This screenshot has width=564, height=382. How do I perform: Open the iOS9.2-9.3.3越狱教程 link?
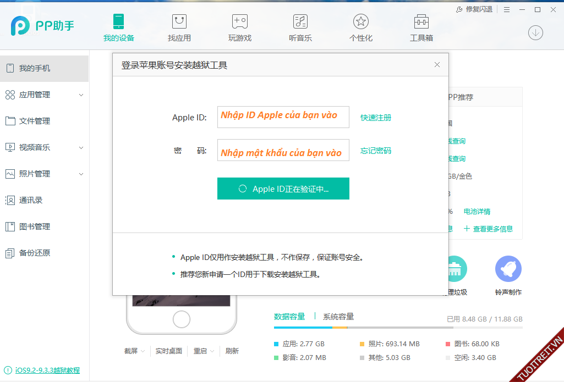coord(47,370)
